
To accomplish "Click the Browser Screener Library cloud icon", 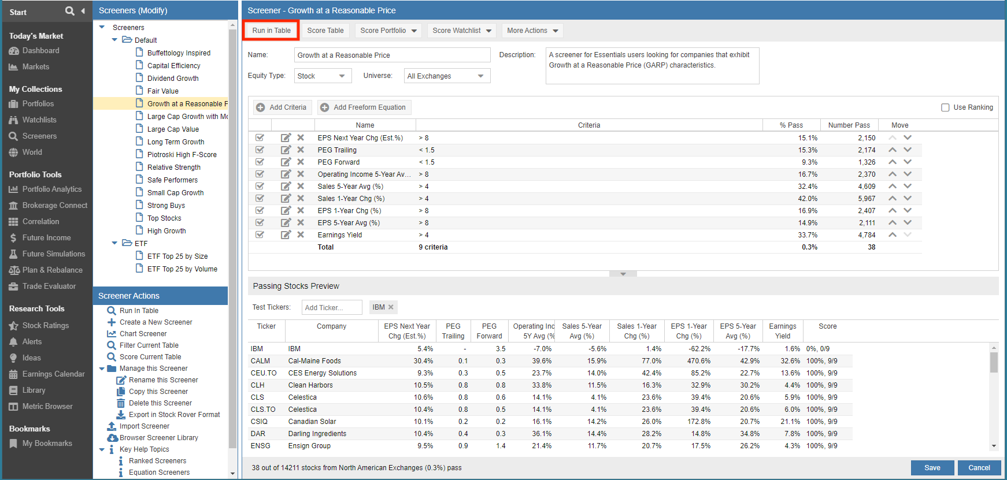I will pyautogui.click(x=112, y=438).
